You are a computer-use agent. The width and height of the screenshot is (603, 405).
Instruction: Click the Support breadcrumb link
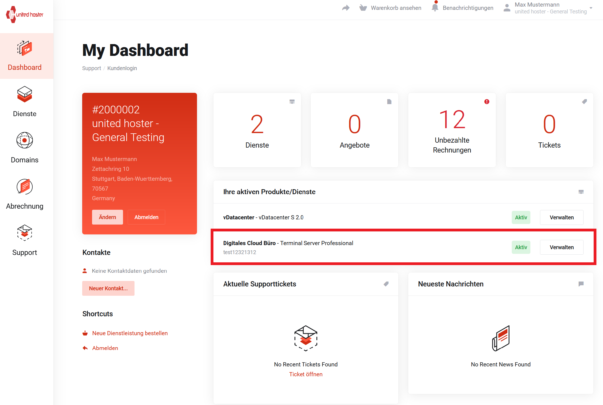92,68
